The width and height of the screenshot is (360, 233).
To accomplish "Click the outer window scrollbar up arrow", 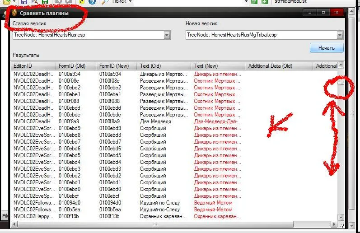I will pos(351,11).
